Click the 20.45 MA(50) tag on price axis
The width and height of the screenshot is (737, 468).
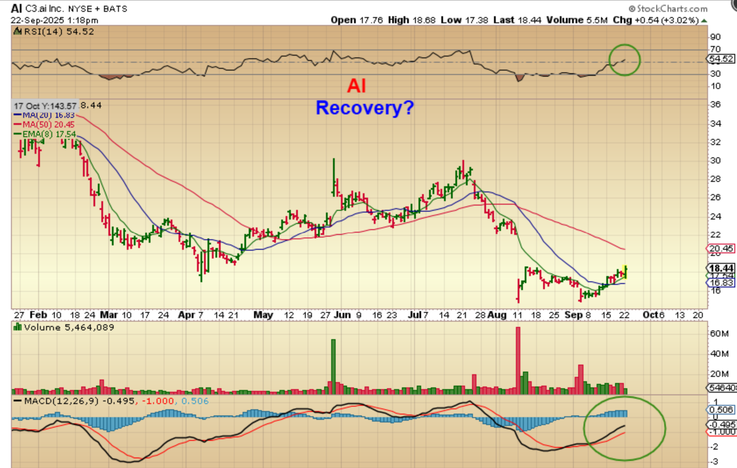point(721,248)
